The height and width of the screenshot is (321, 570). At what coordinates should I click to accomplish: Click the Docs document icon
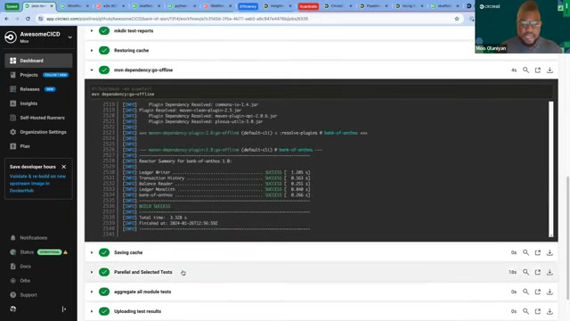13,266
